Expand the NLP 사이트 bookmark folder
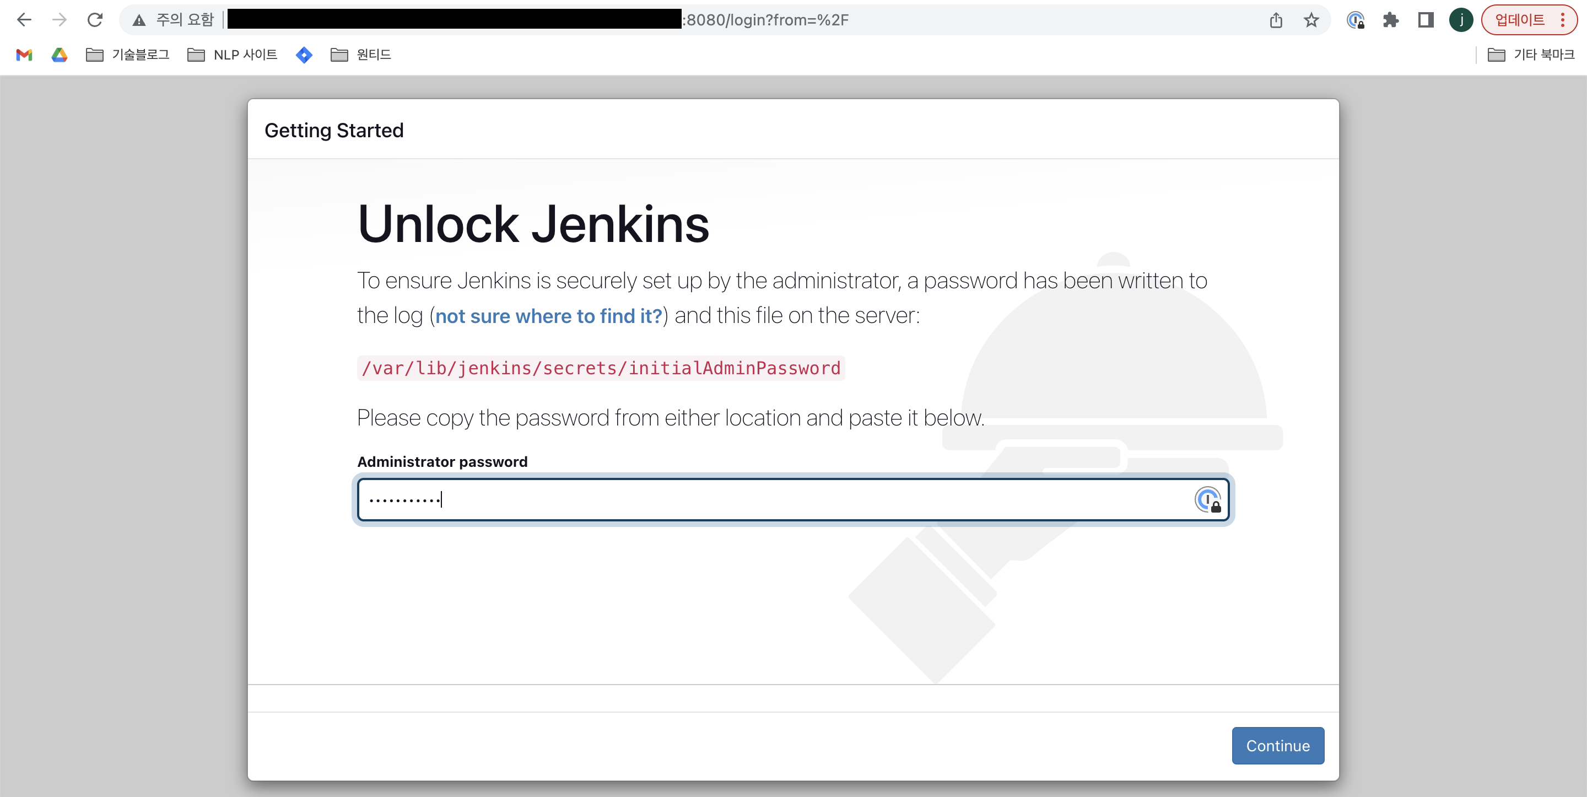This screenshot has height=797, width=1587. tap(233, 55)
